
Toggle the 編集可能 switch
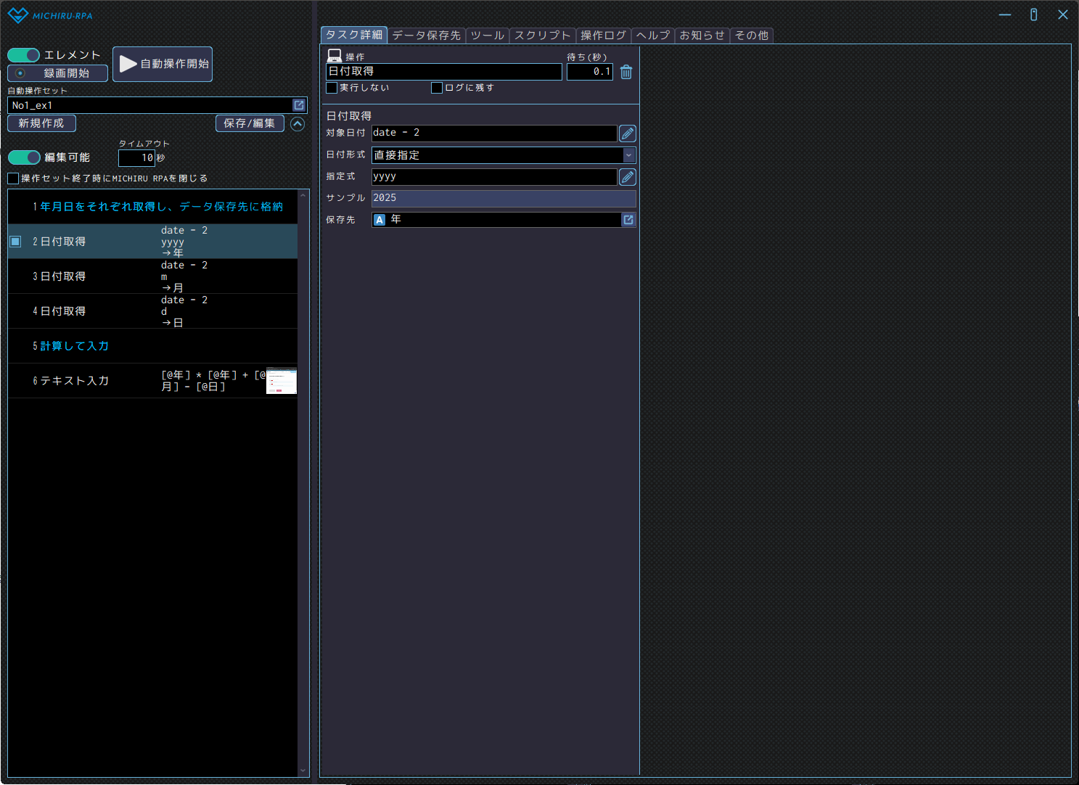pos(24,157)
